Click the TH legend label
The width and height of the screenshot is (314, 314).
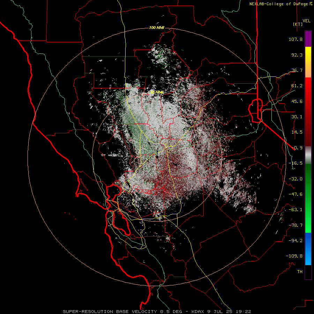(300, 272)
